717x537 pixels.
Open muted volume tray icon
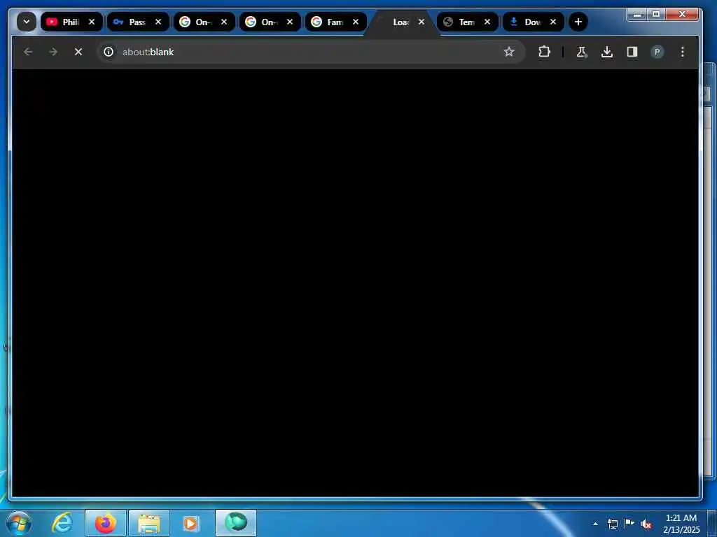[x=646, y=524]
